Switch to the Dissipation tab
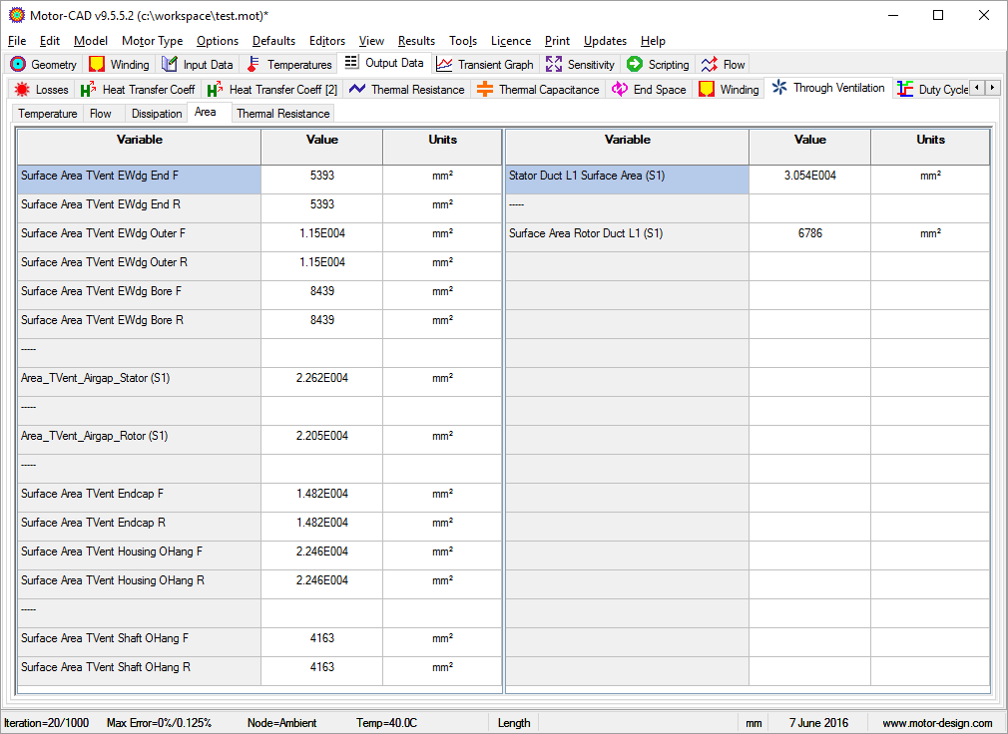The width and height of the screenshot is (1008, 734). (x=157, y=114)
